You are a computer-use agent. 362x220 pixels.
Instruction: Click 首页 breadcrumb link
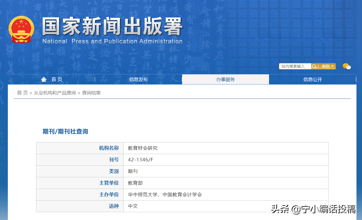pos(22,93)
